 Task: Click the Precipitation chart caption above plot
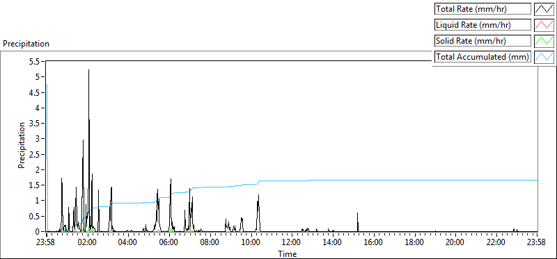click(26, 44)
